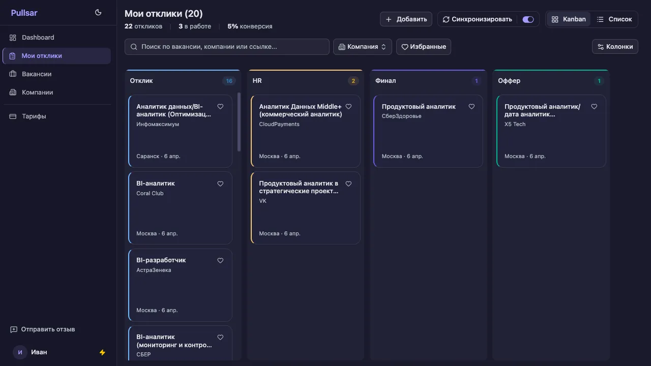
Task: Open Вакансии section in the sidebar
Action: [x=37, y=74]
